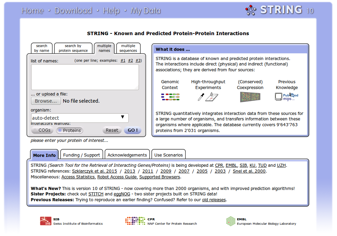This screenshot has height=236, width=337.
Task: Load example #3 names
Action: click(x=138, y=61)
